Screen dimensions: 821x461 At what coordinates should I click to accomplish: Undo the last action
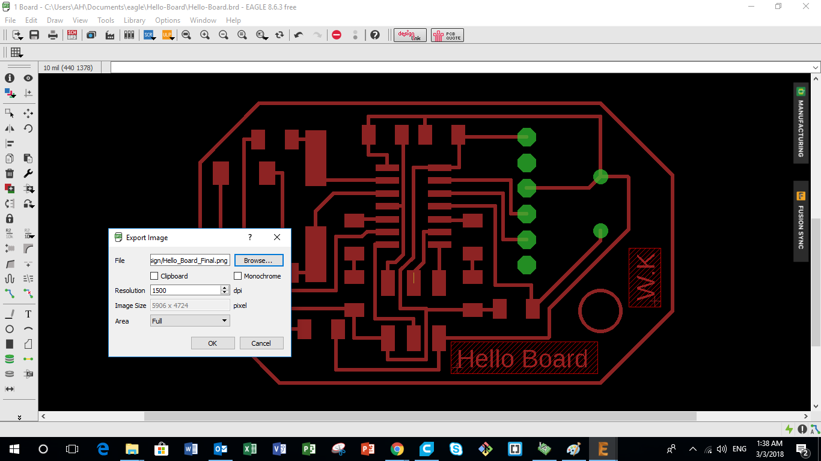click(299, 35)
